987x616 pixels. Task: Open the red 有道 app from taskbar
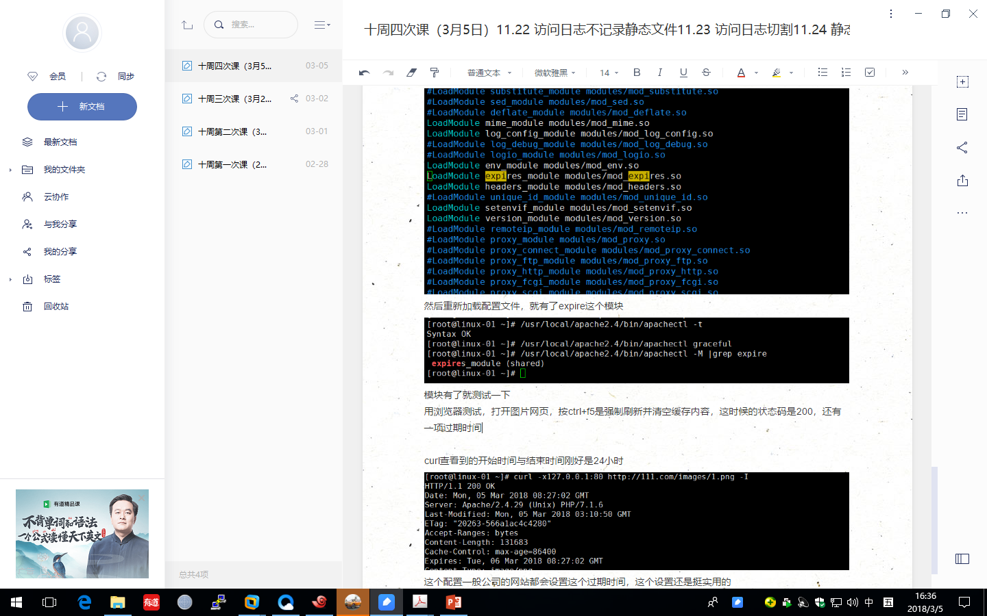click(x=151, y=602)
